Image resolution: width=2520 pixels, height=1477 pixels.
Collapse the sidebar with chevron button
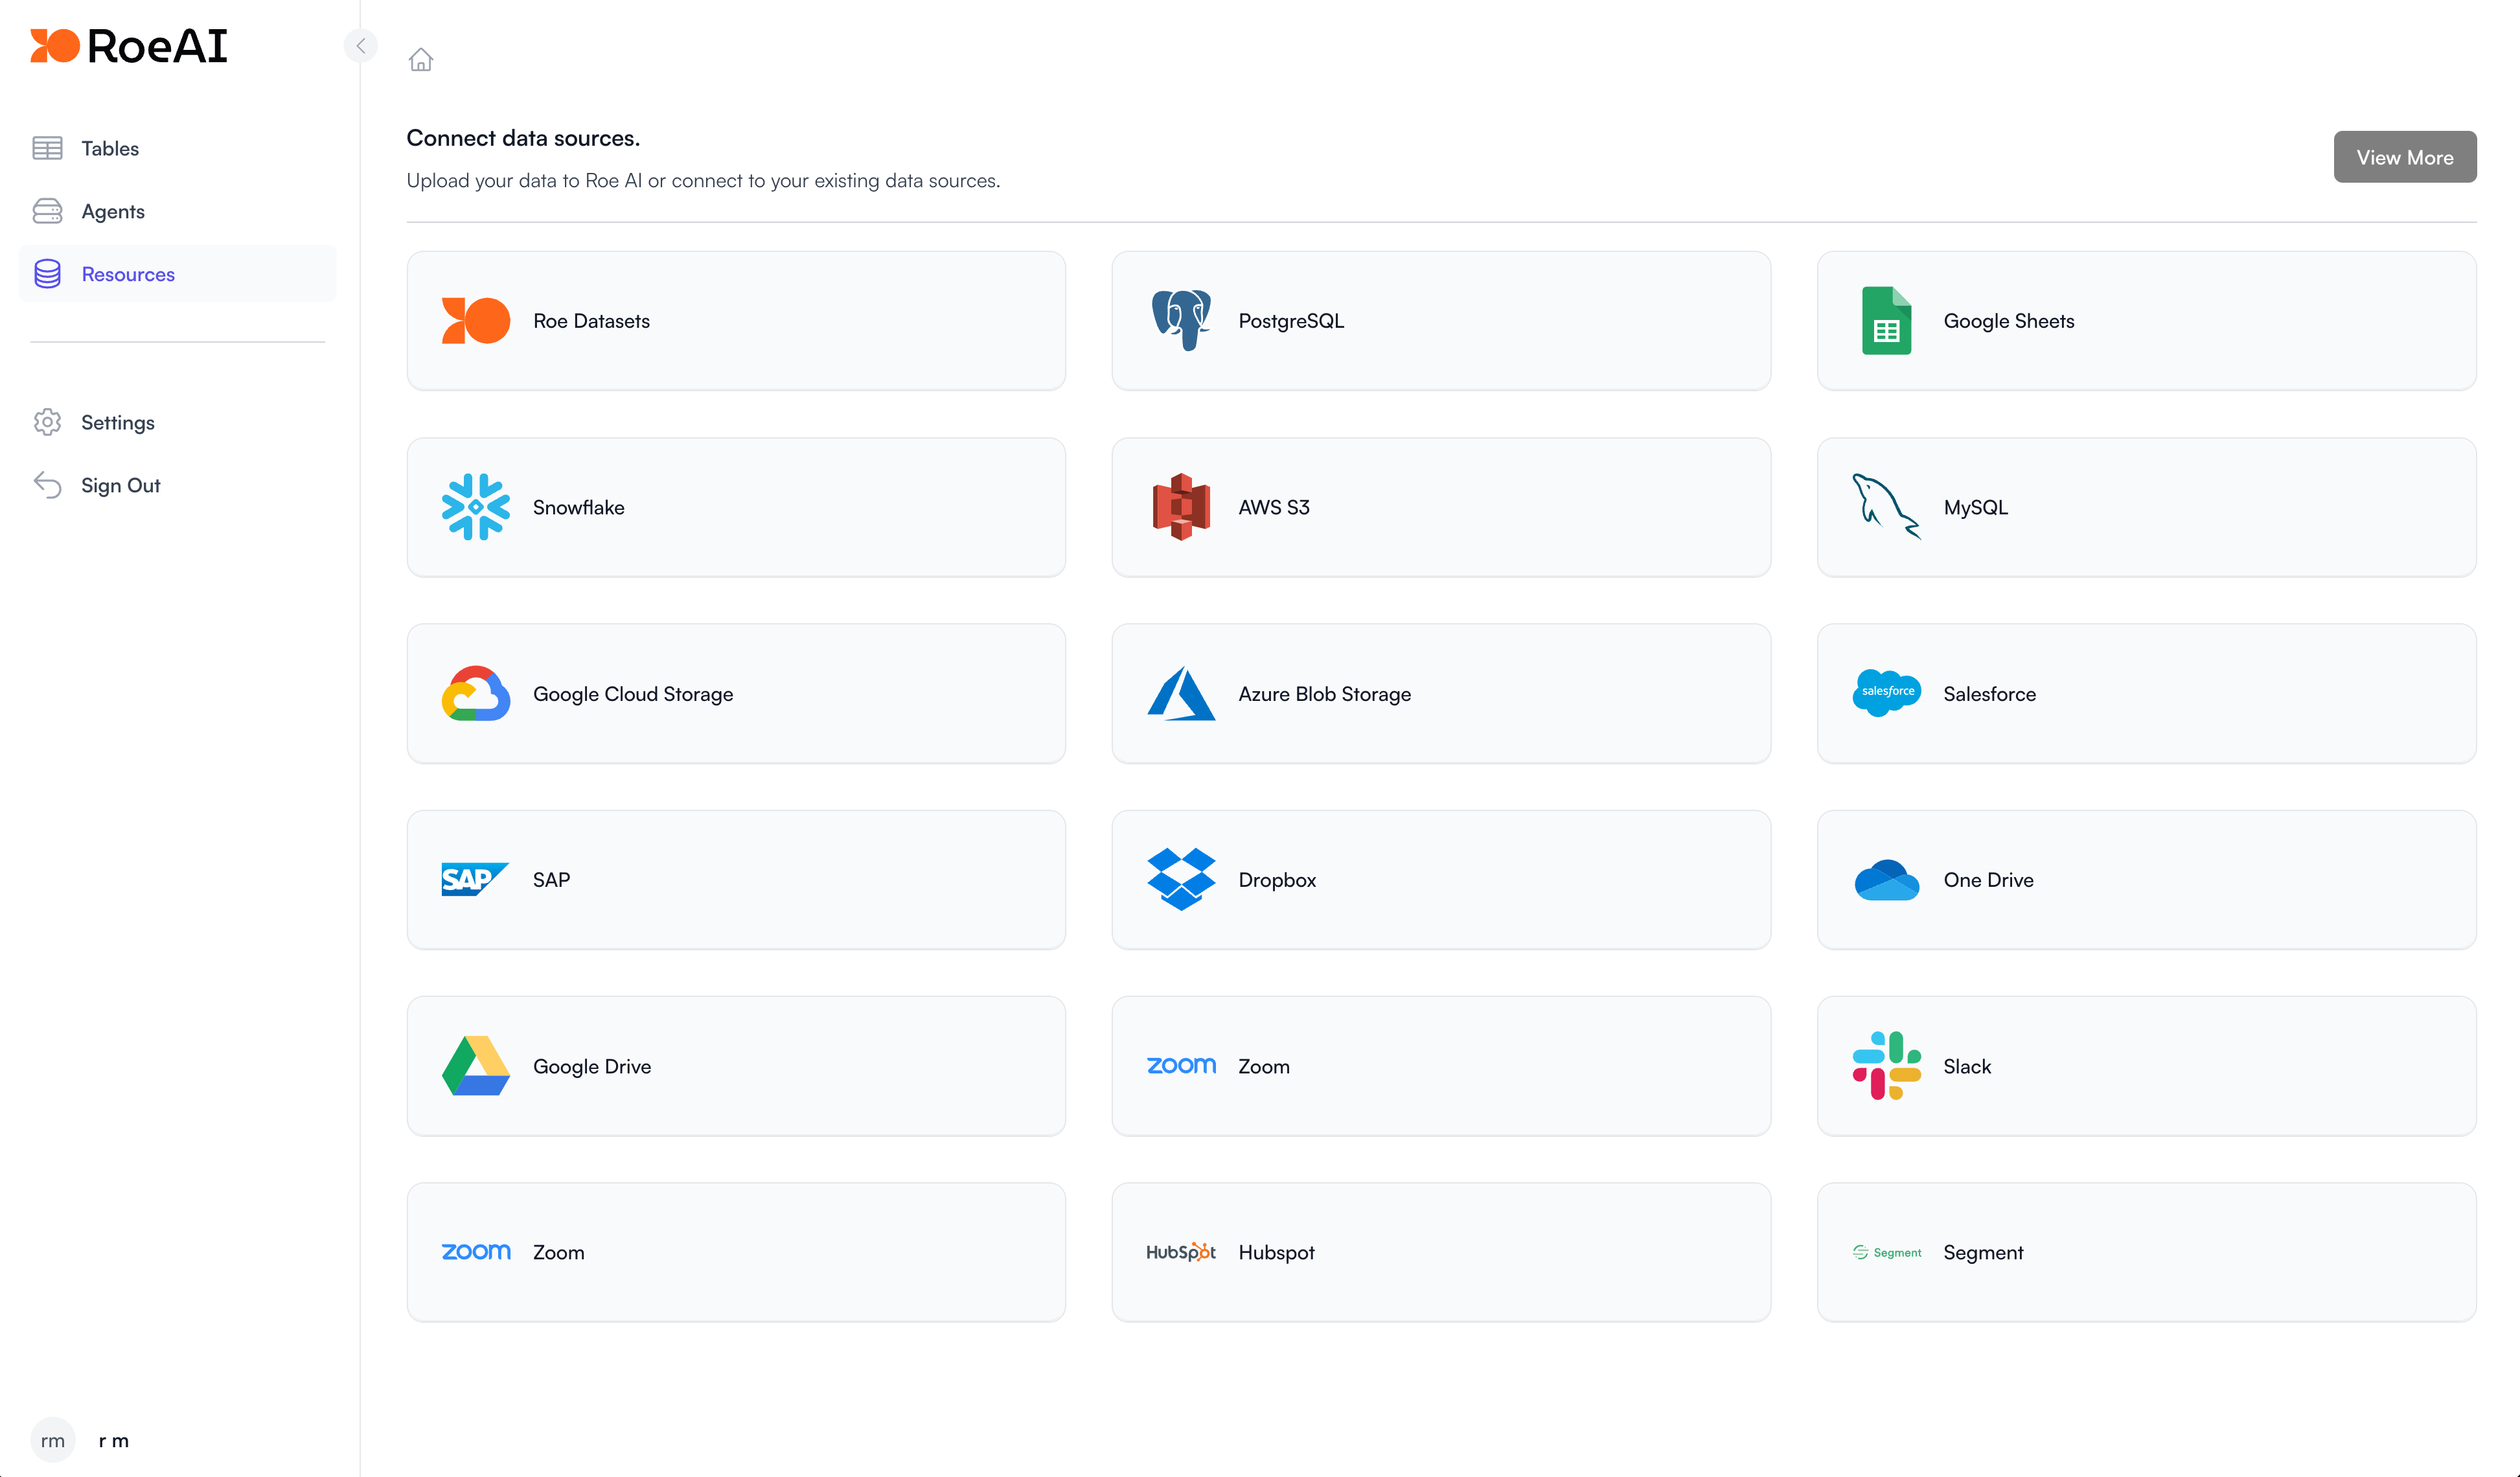[x=360, y=46]
